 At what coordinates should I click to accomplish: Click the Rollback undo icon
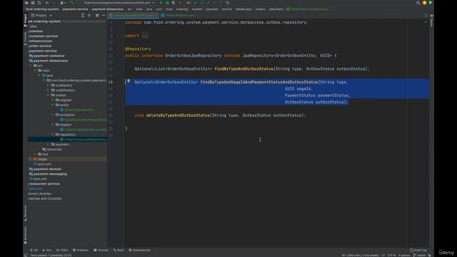[x=227, y=3]
